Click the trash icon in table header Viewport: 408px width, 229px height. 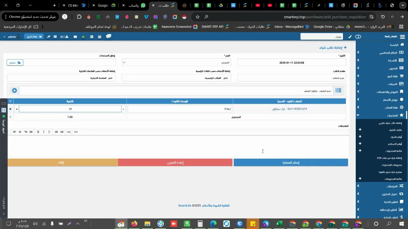pos(10,101)
